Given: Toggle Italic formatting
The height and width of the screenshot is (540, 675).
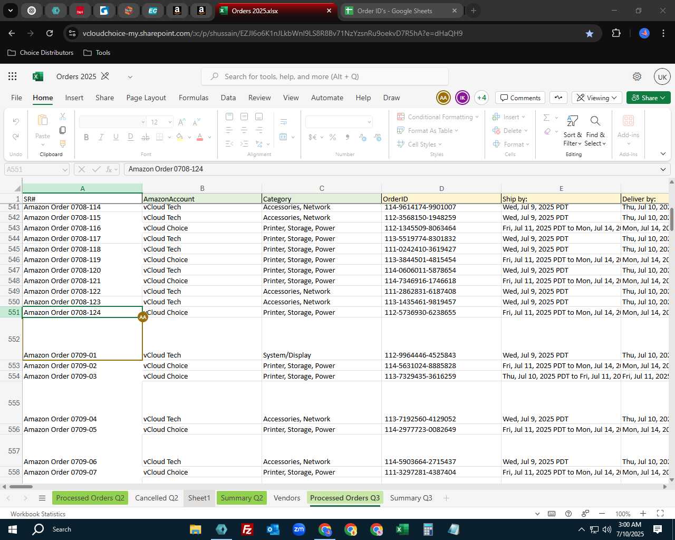Looking at the screenshot, I should [x=101, y=137].
